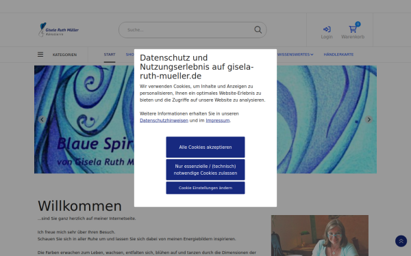
Task: Click the cart item count badge
Action: click(358, 24)
